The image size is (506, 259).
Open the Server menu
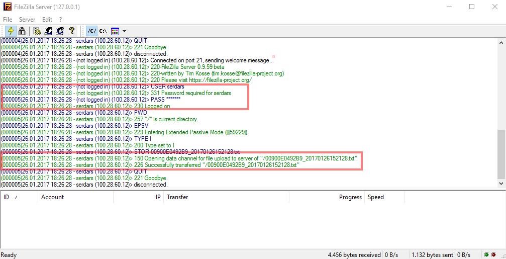point(27,19)
